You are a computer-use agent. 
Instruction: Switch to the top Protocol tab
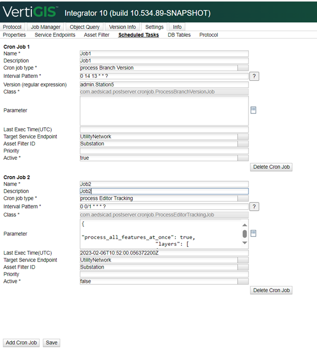pyautogui.click(x=12, y=27)
